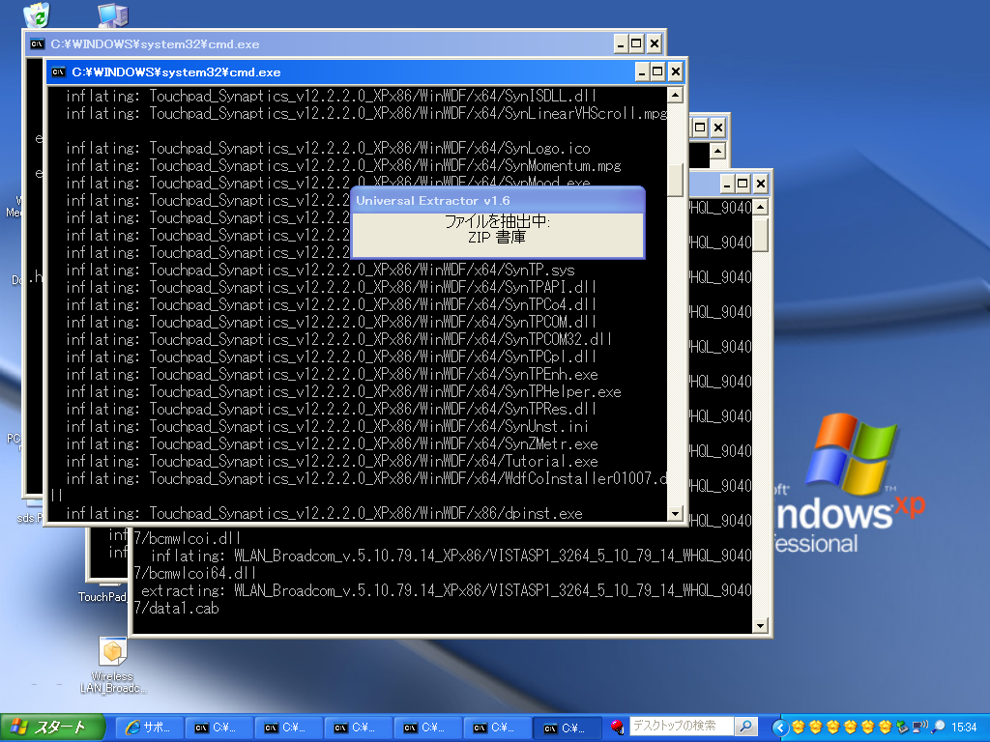The width and height of the screenshot is (990, 742).
Task: Click the front cmd.exe title bar icon
Action: pyautogui.click(x=59, y=71)
